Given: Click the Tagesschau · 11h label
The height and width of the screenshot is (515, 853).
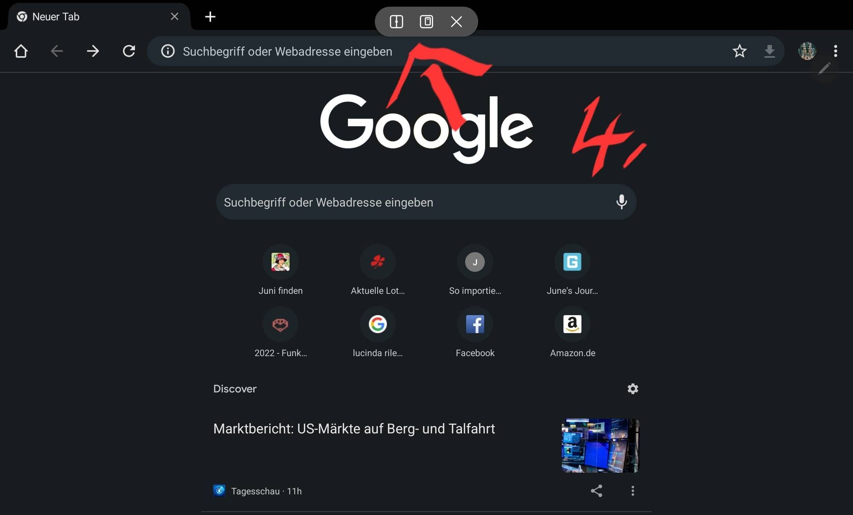Looking at the screenshot, I should [x=266, y=491].
